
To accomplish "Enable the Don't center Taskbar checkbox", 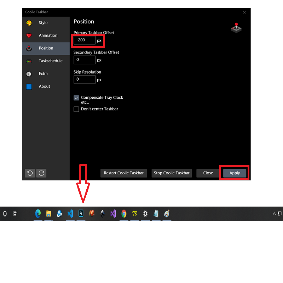I will [76, 109].
